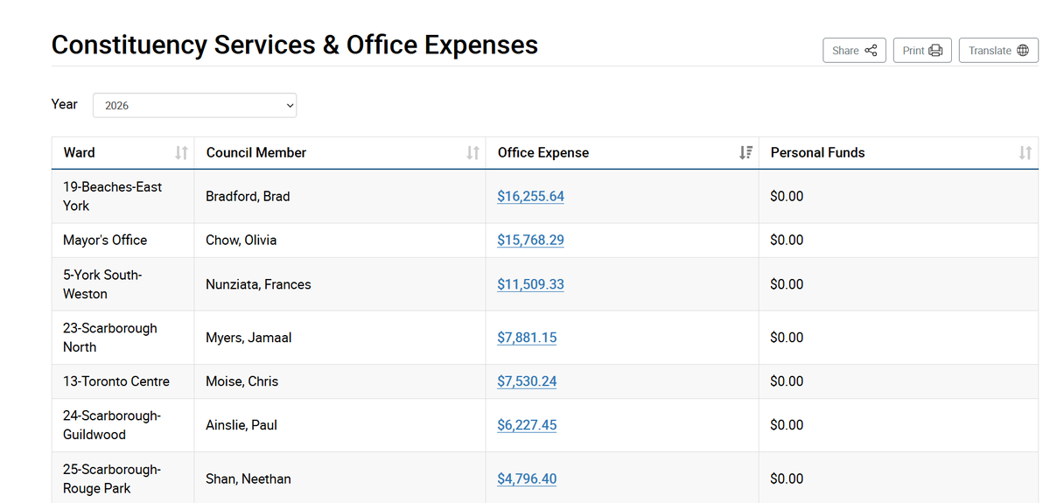Click the Office Expense header text
Screen dimensions: 1050x503
point(543,152)
